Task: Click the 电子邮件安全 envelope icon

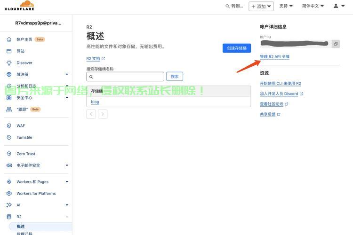Action: 9,165
